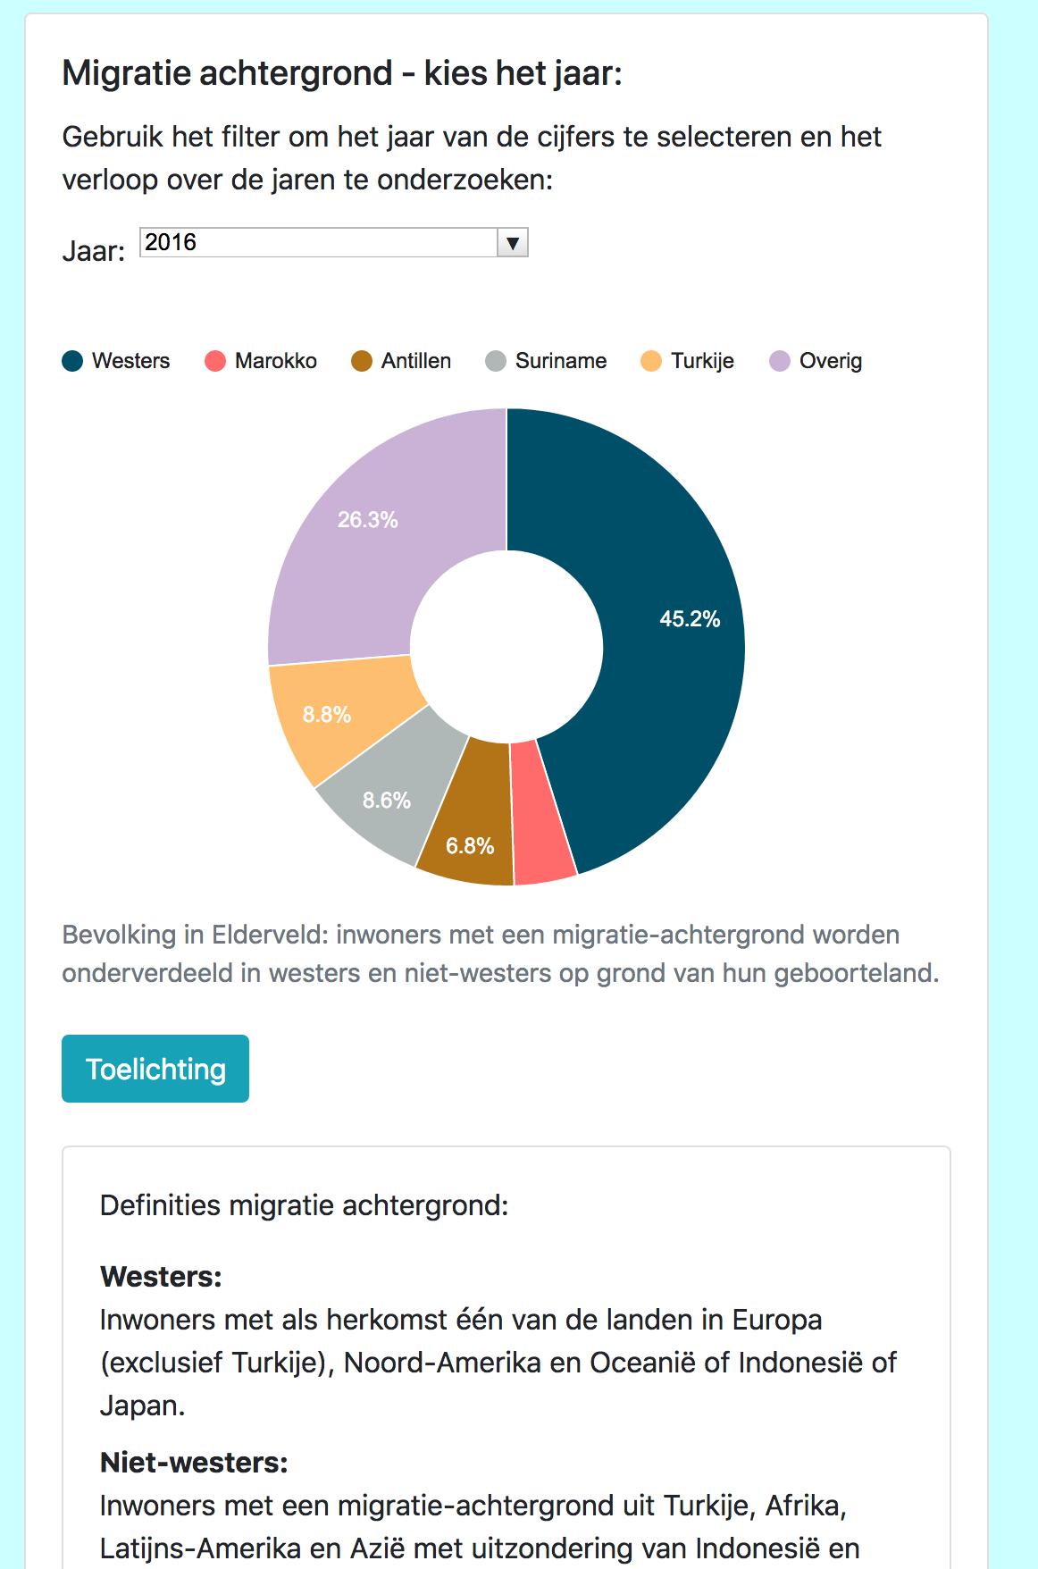Toggle the Antillen legend color dot
Image resolution: width=1038 pixels, height=1569 pixels.
pos(362,361)
